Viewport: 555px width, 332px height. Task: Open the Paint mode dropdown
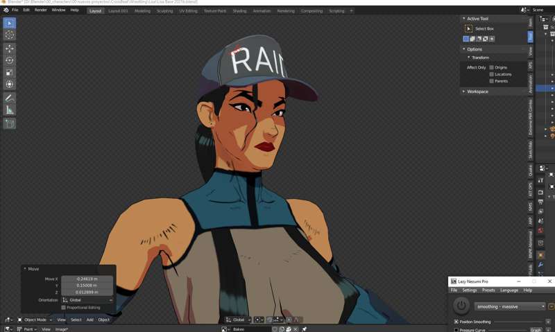point(26,329)
